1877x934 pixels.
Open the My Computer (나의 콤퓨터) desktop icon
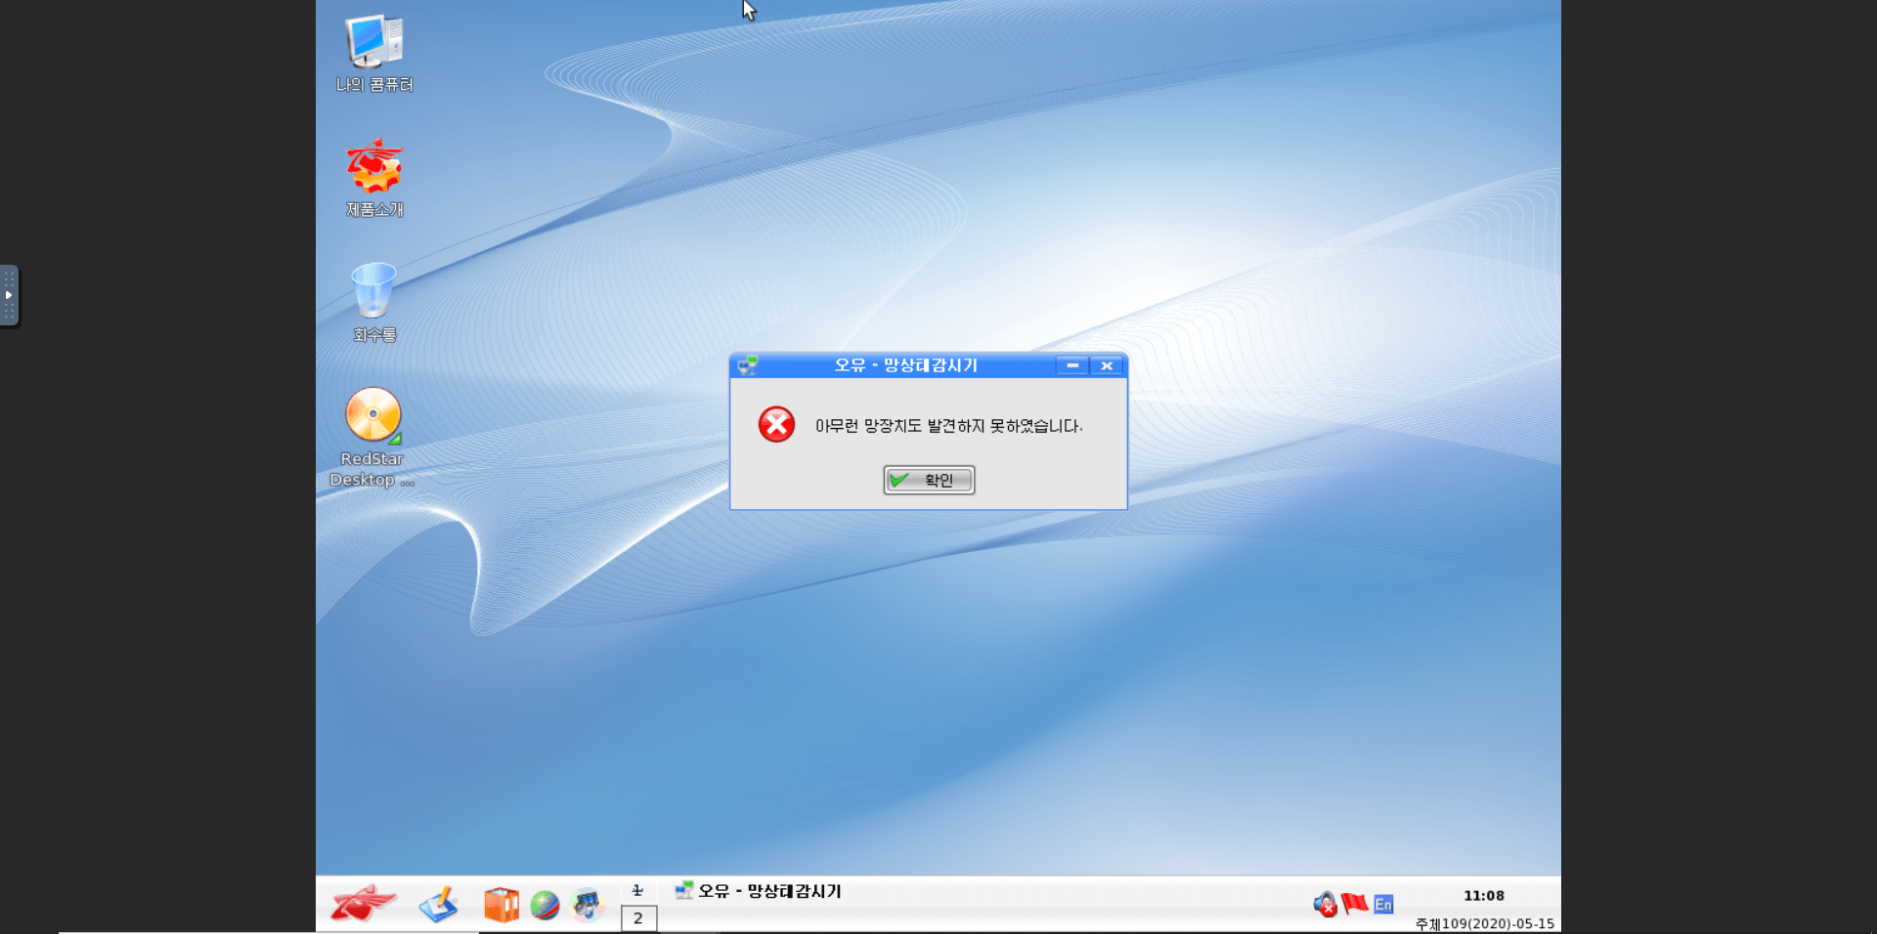pyautogui.click(x=373, y=44)
